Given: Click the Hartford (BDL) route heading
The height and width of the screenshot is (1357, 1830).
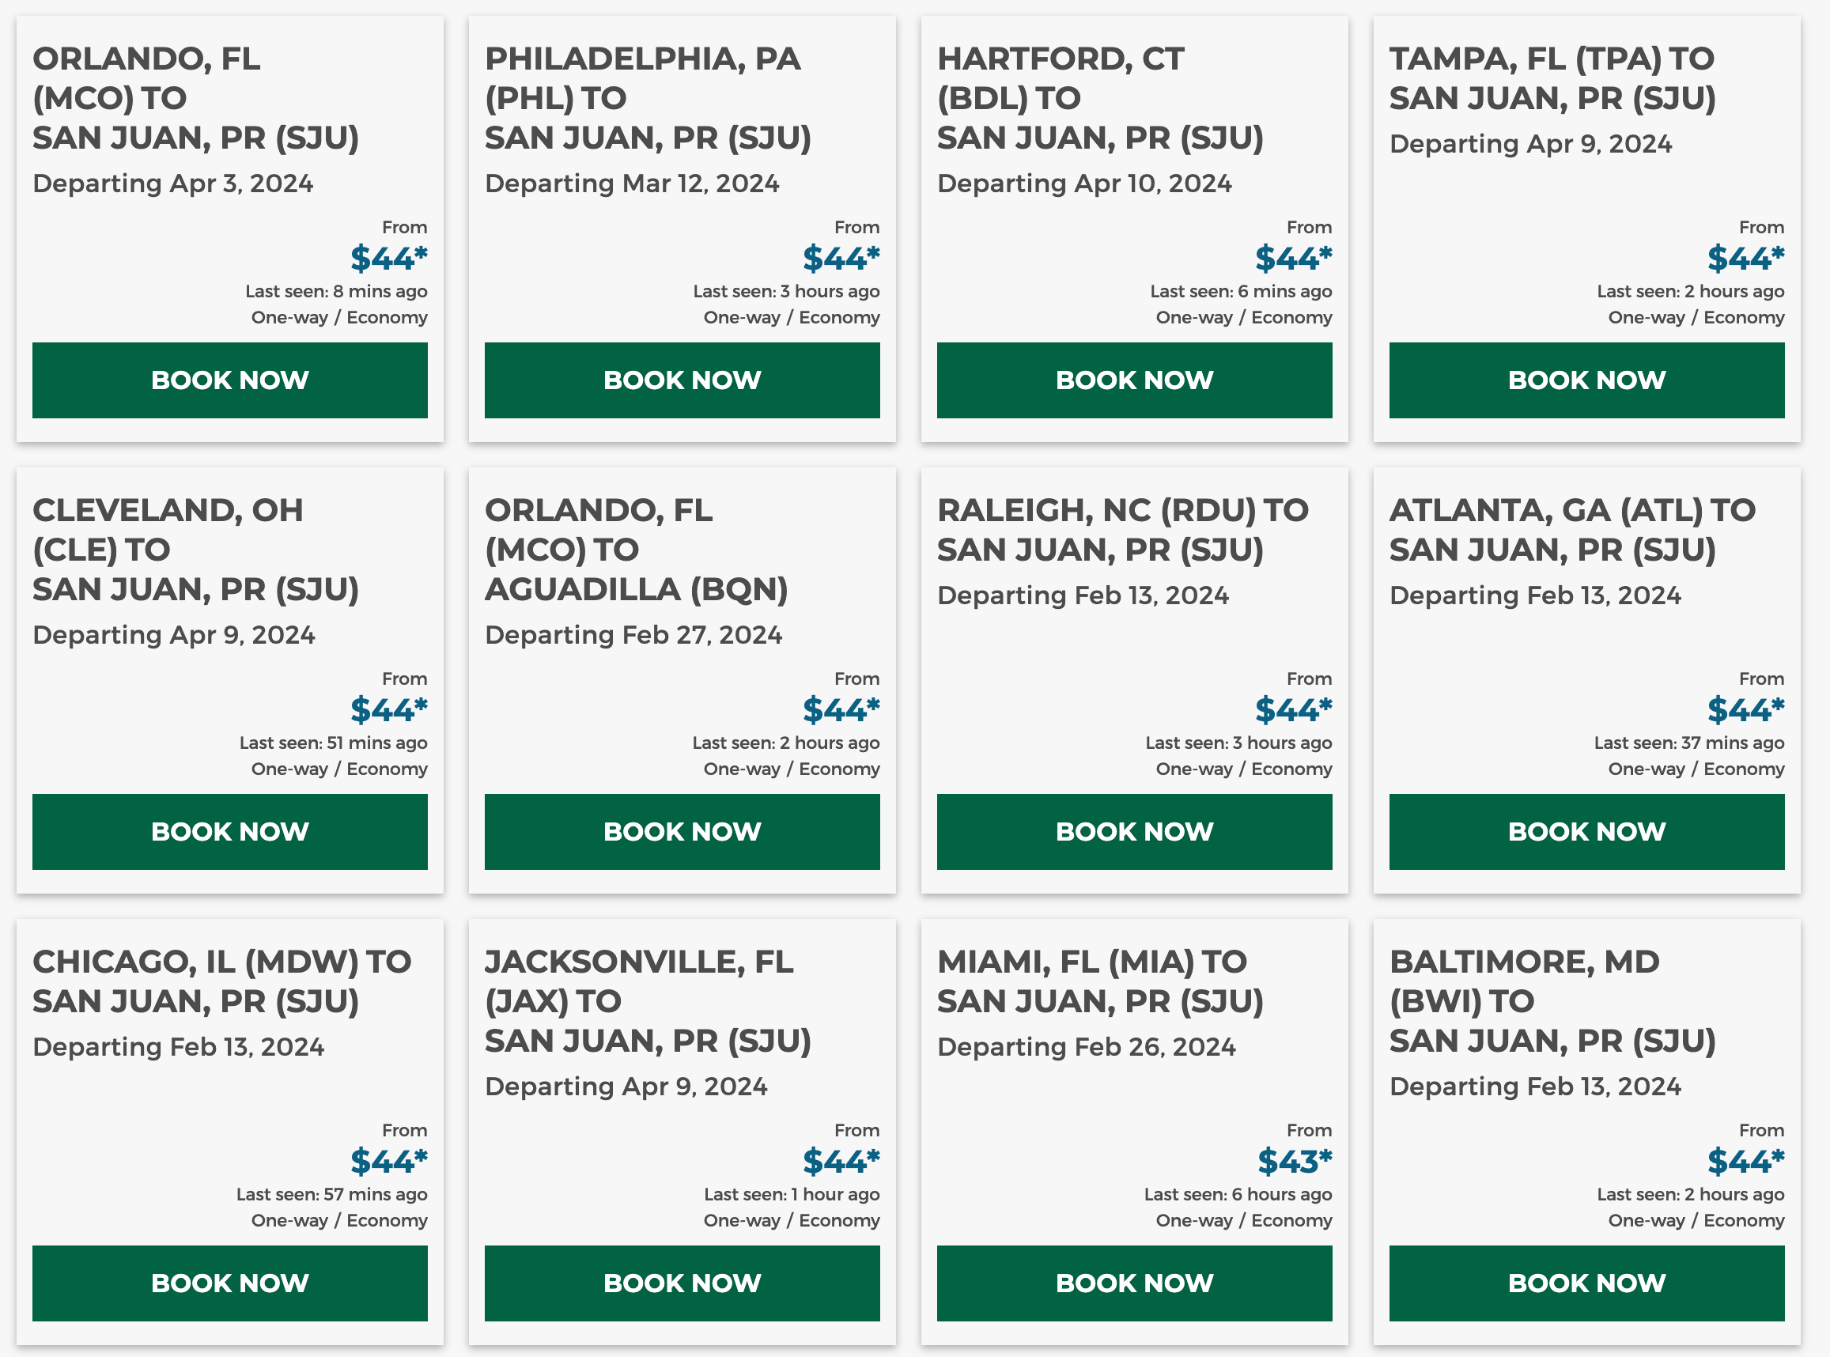Looking at the screenshot, I should (1100, 98).
